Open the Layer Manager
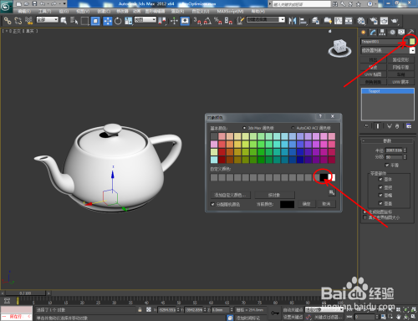Screen dimensions: 418x321 coord(316,21)
